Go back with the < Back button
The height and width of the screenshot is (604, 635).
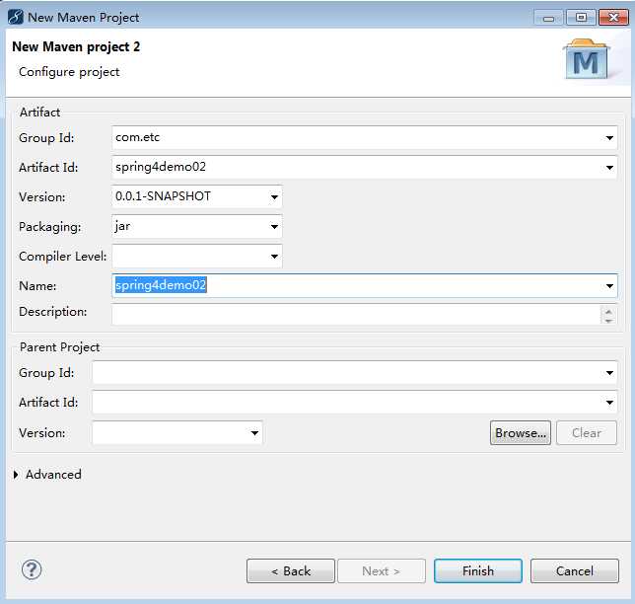[291, 571]
